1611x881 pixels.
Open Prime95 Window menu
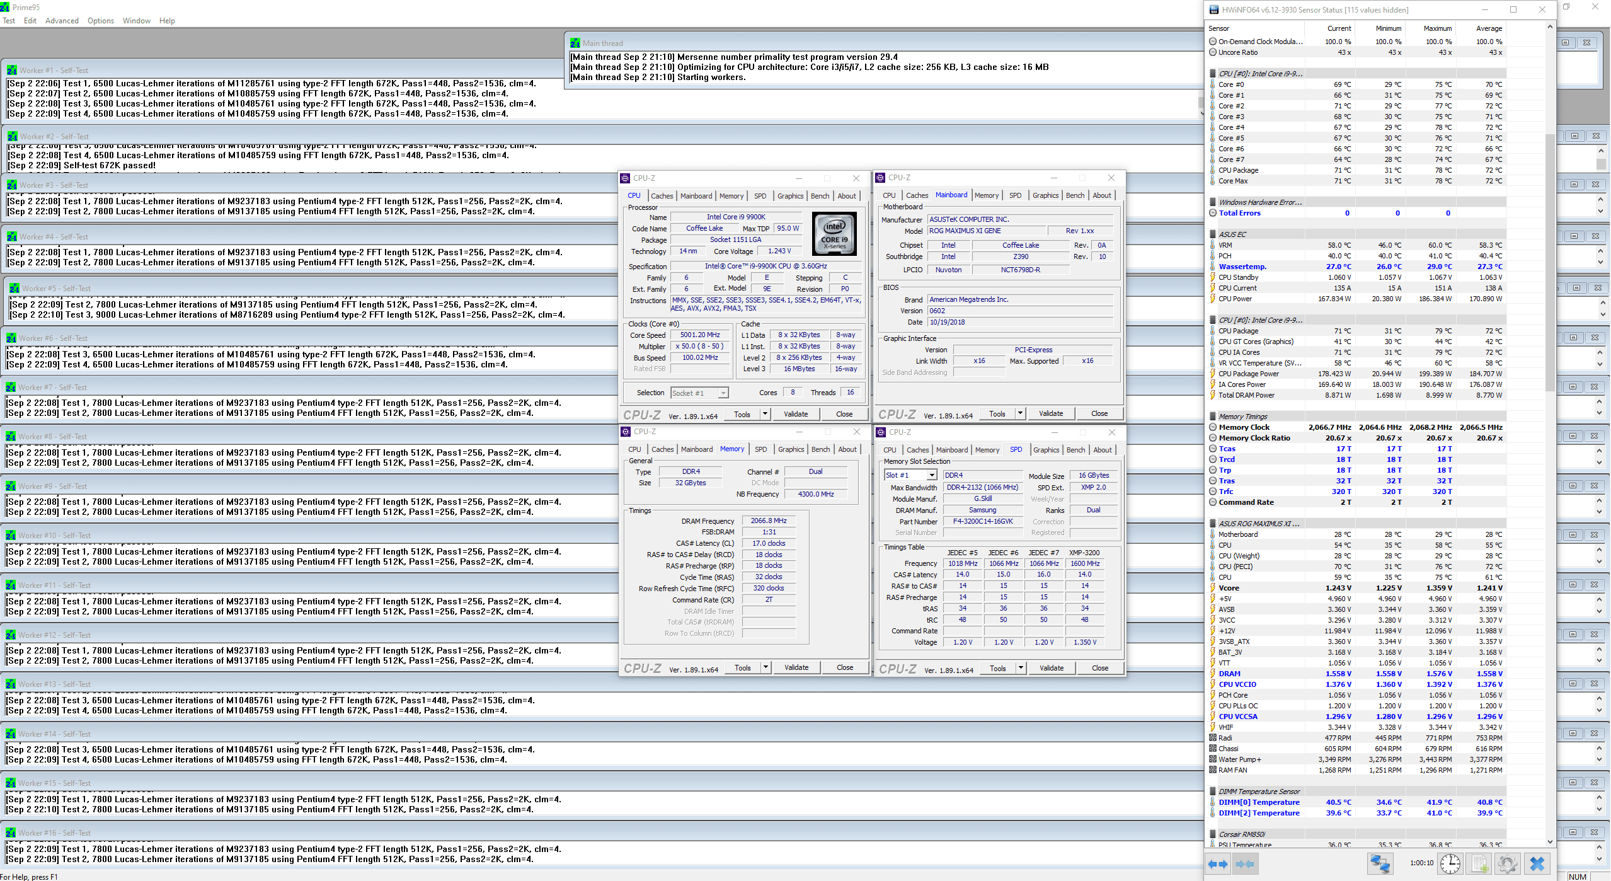(137, 21)
